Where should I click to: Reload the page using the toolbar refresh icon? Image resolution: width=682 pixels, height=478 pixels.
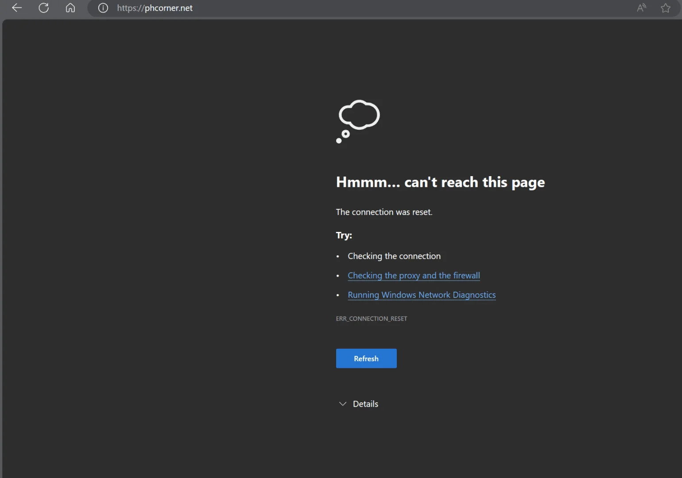(43, 8)
